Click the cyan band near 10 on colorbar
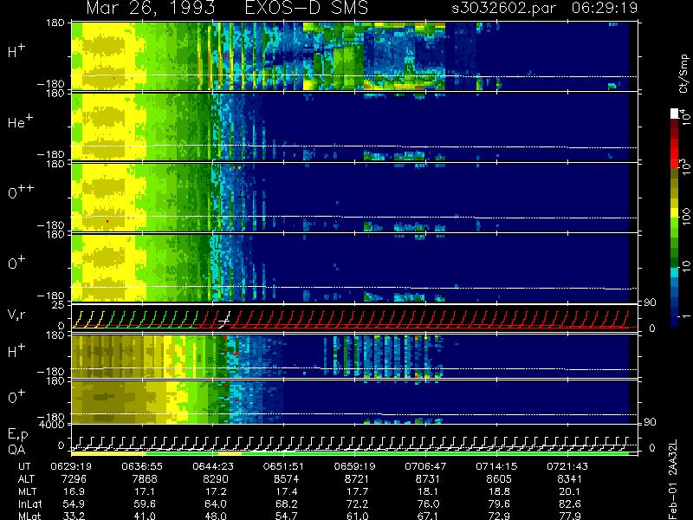This screenshot has height=520, width=693. pyautogui.click(x=675, y=273)
